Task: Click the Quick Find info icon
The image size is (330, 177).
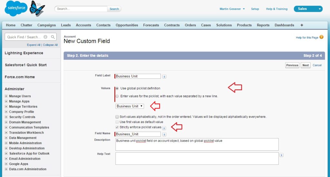Action: pyautogui.click(x=45, y=37)
